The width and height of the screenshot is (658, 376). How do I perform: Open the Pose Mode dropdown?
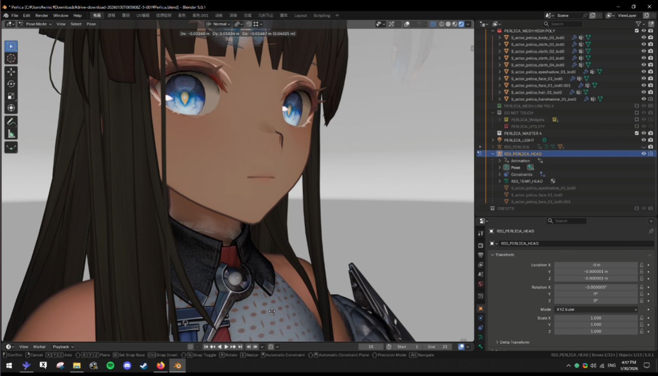tap(34, 24)
